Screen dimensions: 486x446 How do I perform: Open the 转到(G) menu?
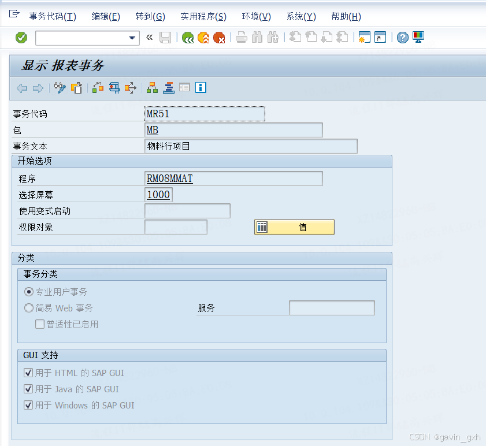150,16
